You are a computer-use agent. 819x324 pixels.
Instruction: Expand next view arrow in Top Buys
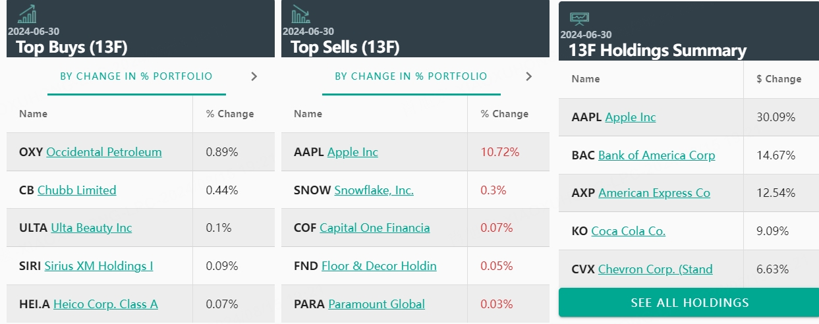pos(254,76)
